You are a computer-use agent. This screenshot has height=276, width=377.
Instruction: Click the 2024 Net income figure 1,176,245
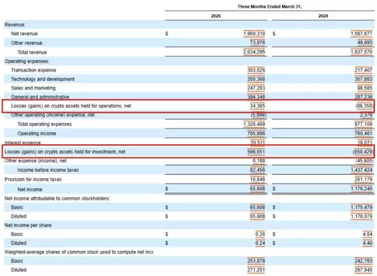pos(361,189)
